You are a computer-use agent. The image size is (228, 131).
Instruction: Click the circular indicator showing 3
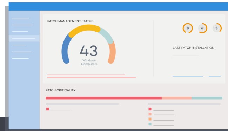coord(217,28)
